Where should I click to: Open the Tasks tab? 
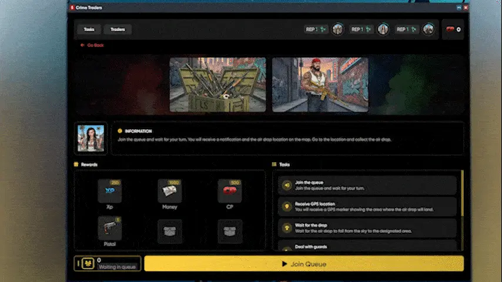(x=89, y=29)
